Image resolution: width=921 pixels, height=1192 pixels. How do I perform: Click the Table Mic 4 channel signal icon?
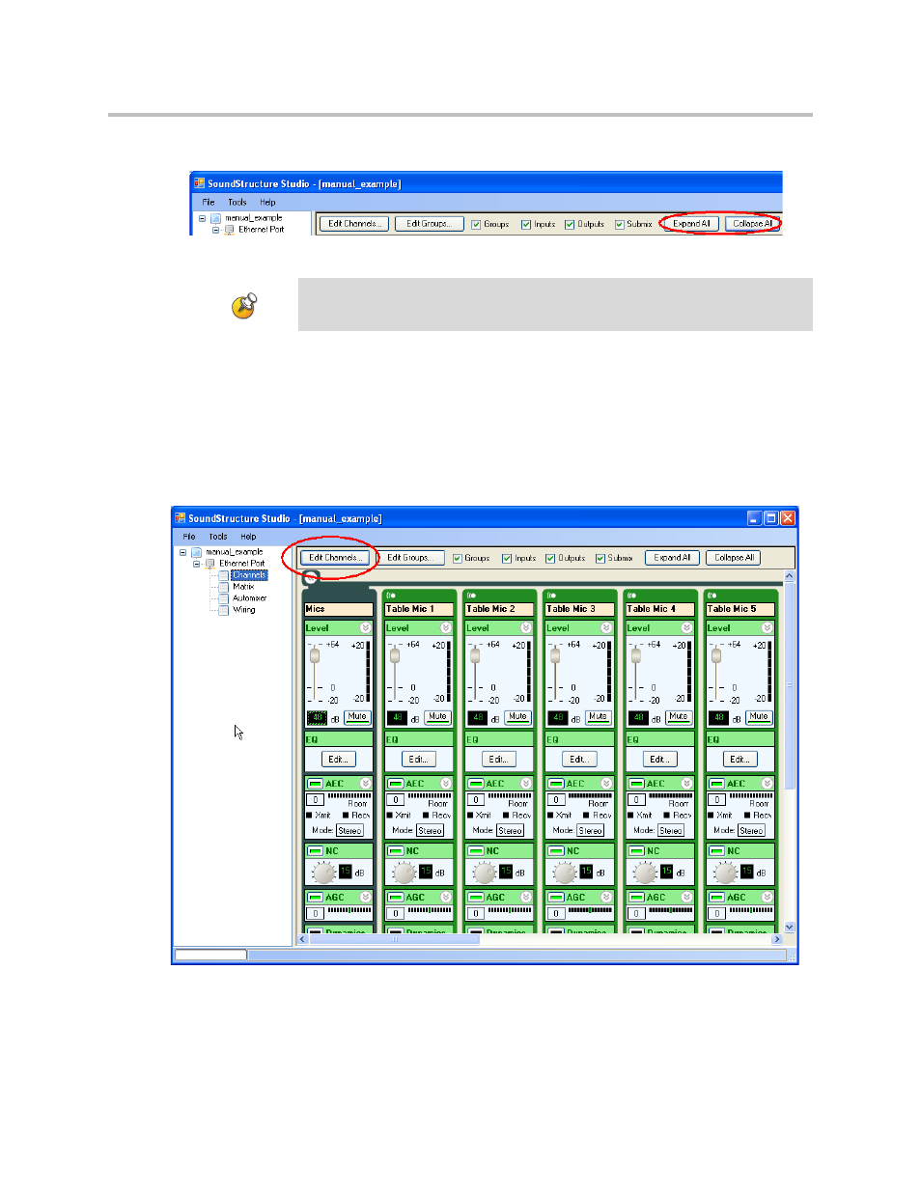click(631, 596)
